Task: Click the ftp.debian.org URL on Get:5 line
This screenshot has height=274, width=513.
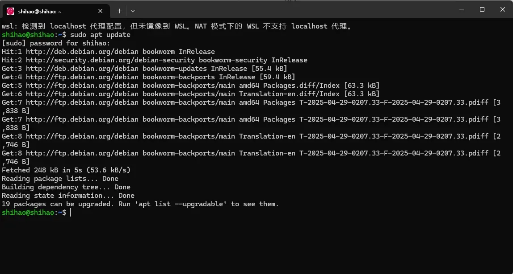Action: 82,86
